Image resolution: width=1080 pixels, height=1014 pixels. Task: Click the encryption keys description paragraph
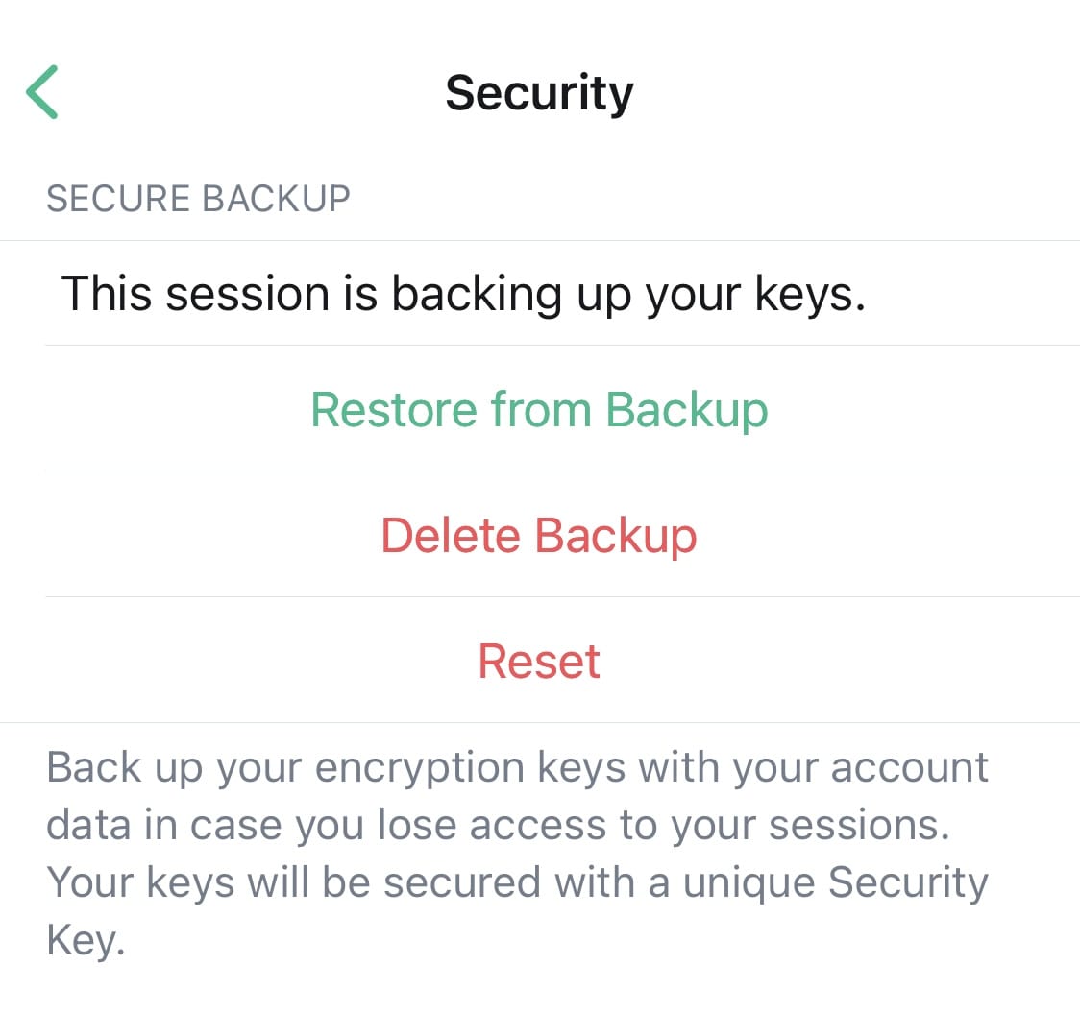point(517,854)
